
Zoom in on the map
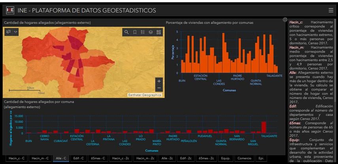coord(159,81)
